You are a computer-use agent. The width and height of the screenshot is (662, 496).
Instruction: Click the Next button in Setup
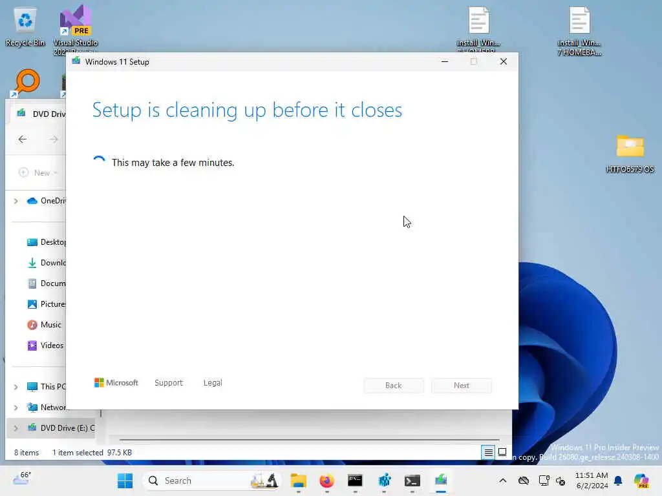[x=462, y=386]
